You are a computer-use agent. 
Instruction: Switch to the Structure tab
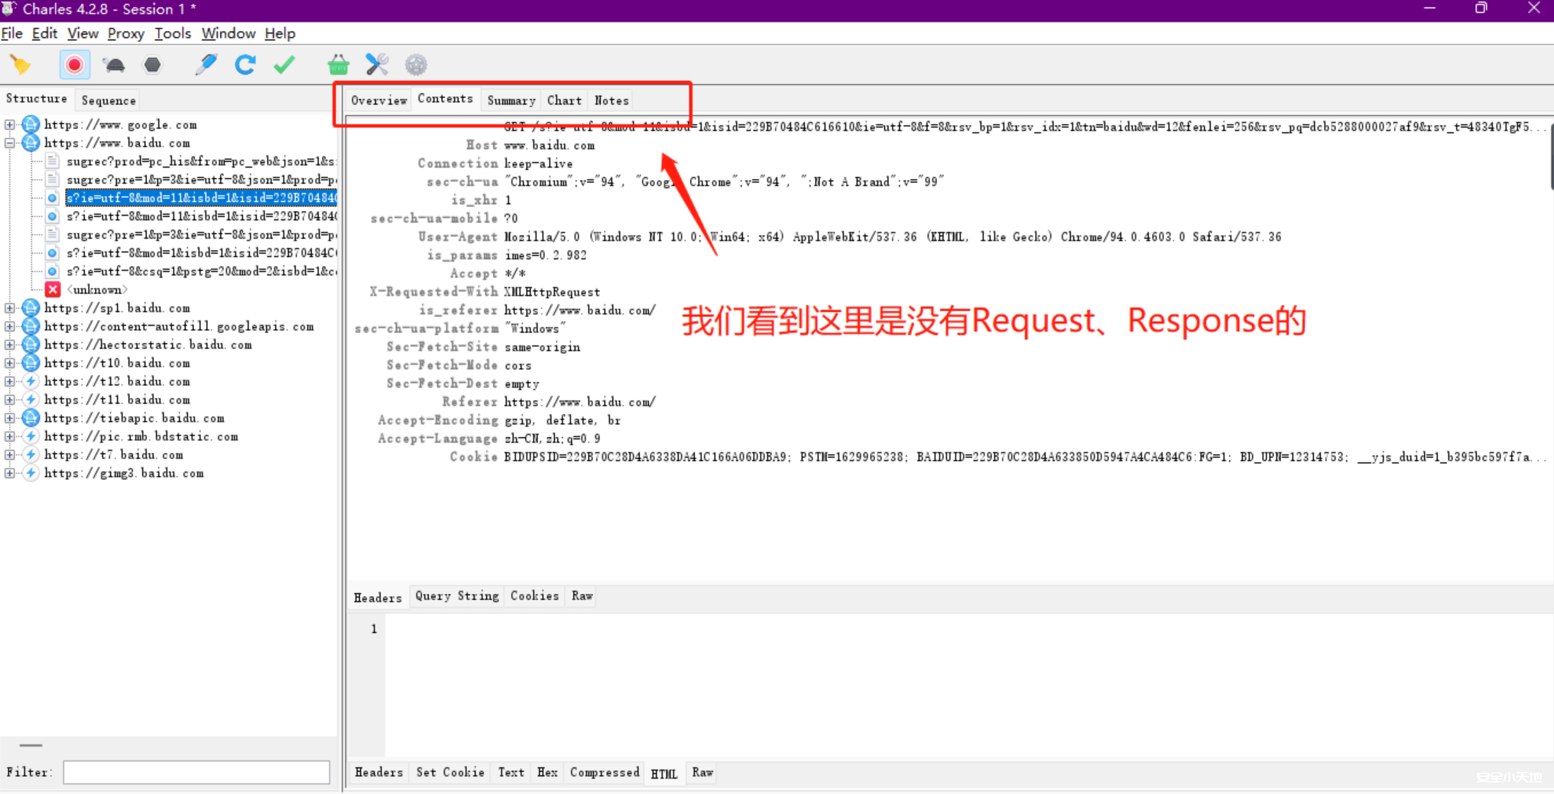37,99
